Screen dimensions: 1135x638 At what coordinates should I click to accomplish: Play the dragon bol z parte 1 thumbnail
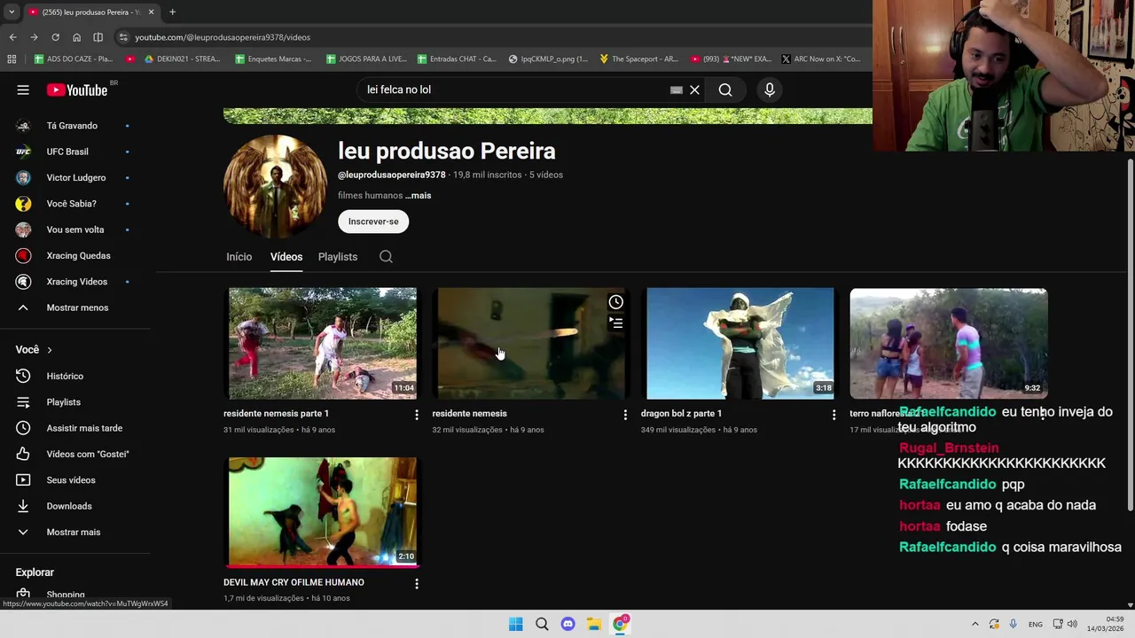[x=740, y=343]
